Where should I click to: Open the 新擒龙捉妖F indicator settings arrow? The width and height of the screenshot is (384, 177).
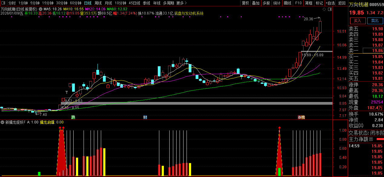pos(2,122)
